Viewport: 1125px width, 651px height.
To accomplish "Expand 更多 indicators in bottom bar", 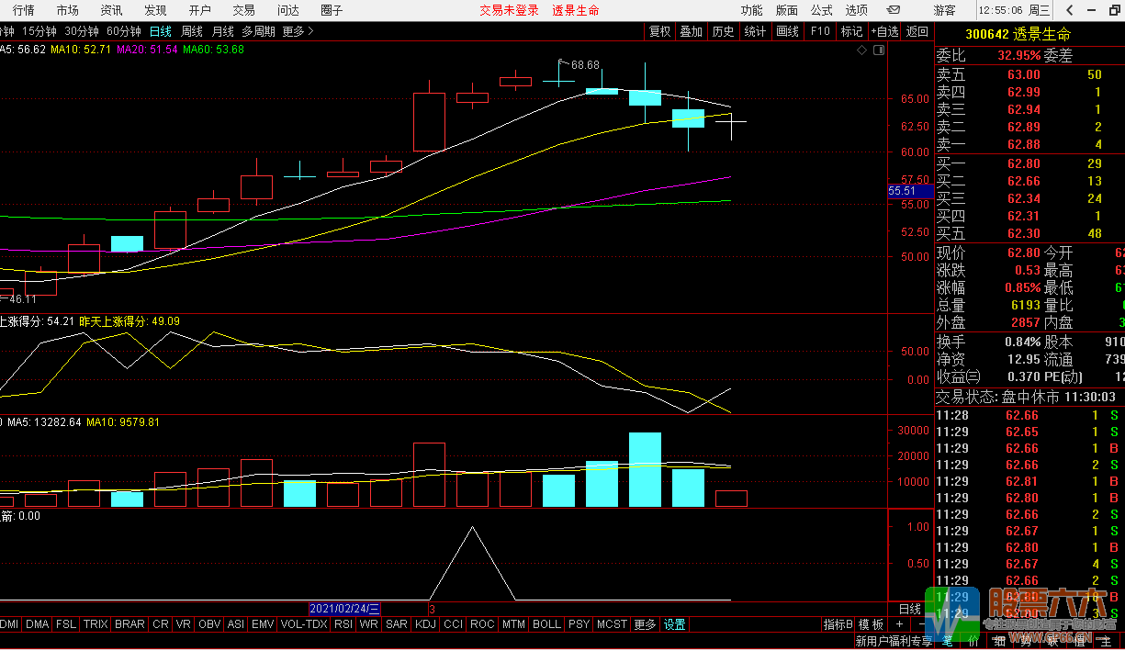I will (645, 624).
